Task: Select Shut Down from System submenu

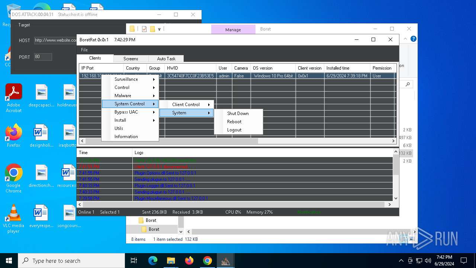Action: [x=238, y=114]
